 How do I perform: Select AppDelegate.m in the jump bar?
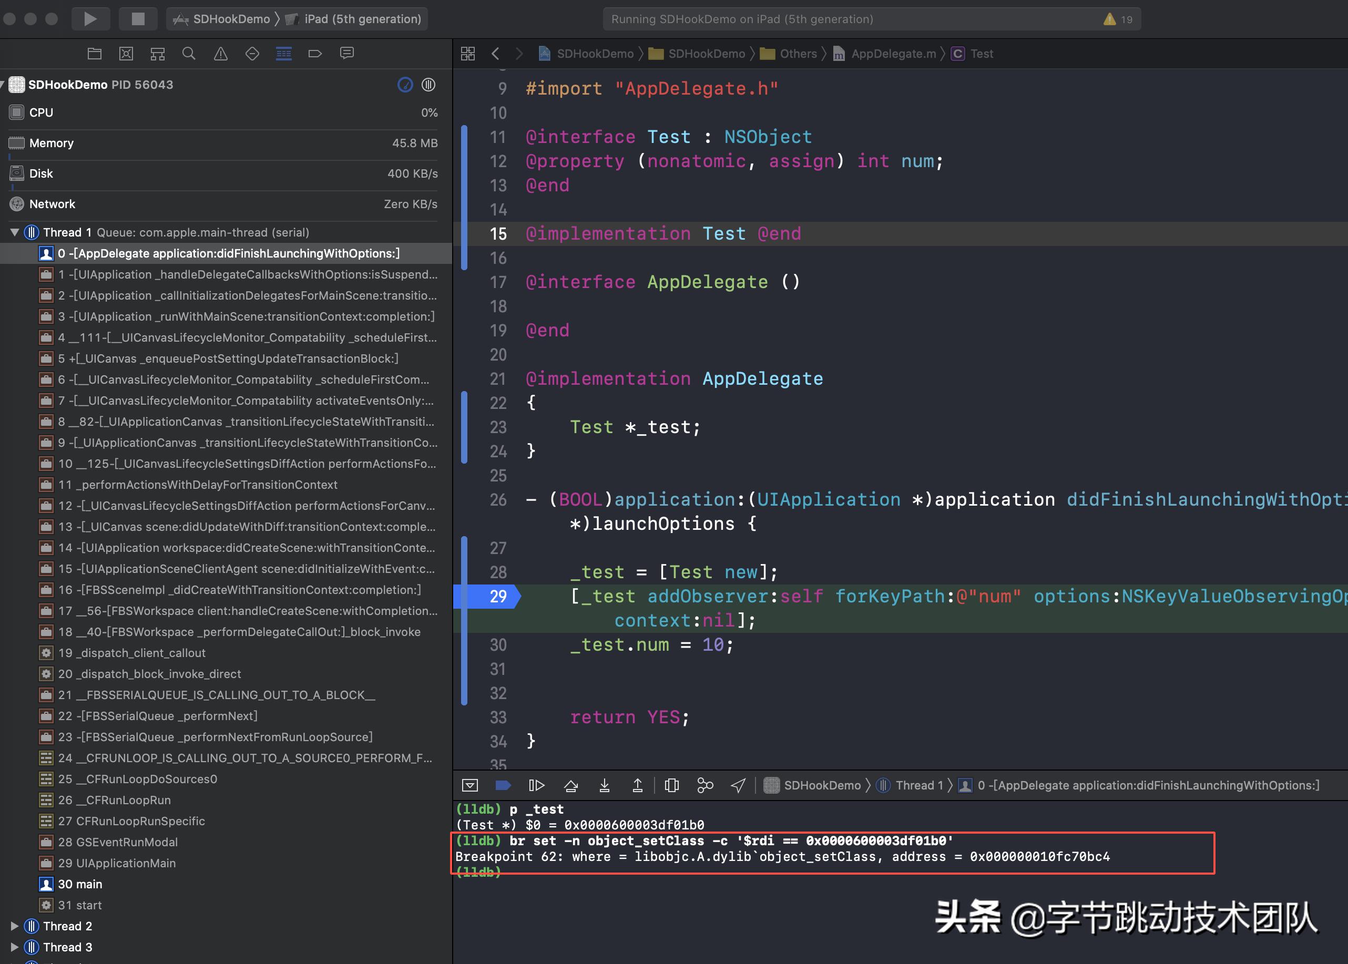pyautogui.click(x=892, y=54)
